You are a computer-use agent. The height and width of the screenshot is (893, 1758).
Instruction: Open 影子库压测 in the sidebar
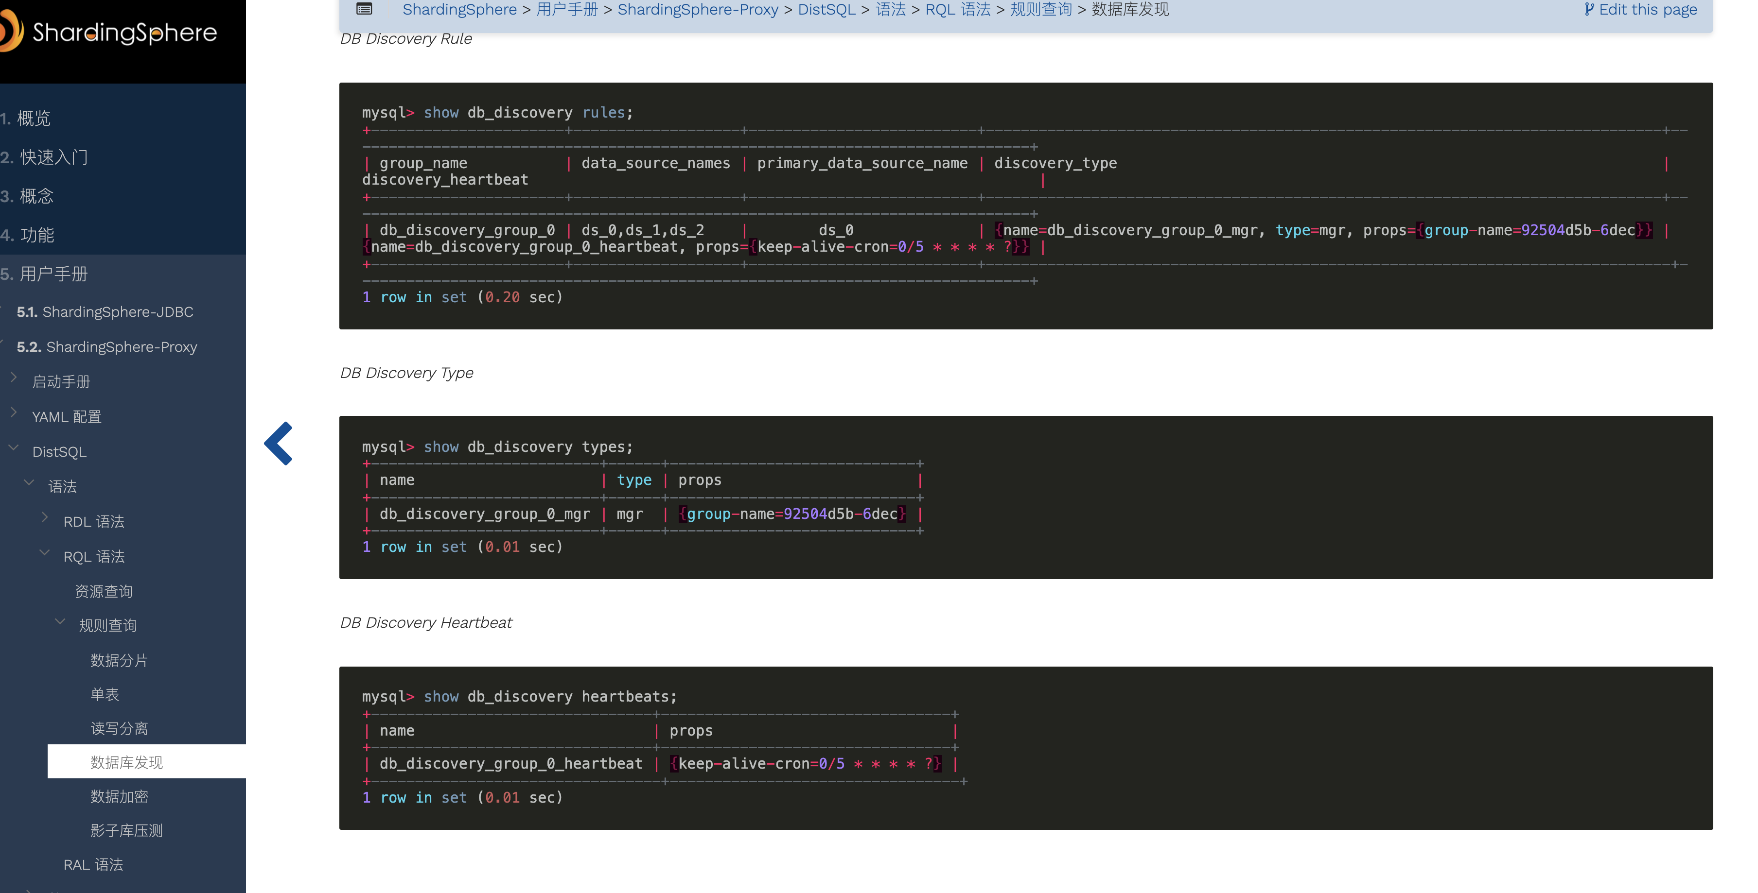tap(126, 831)
